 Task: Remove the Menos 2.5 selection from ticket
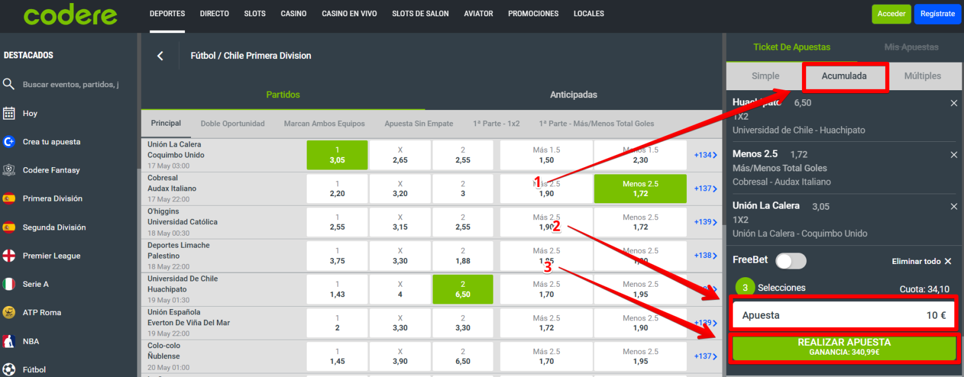(954, 155)
